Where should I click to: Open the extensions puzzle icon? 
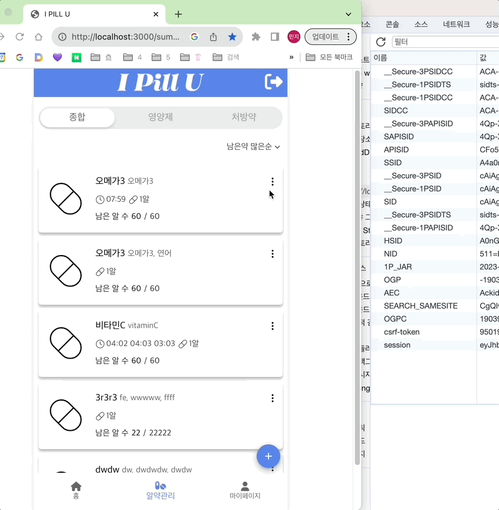pos(256,37)
